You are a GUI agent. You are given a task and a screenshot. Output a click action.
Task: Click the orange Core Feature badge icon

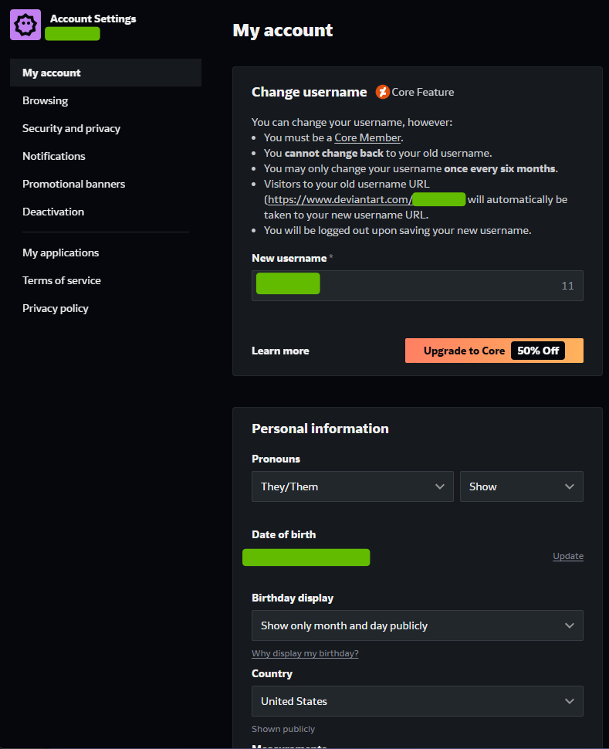382,92
